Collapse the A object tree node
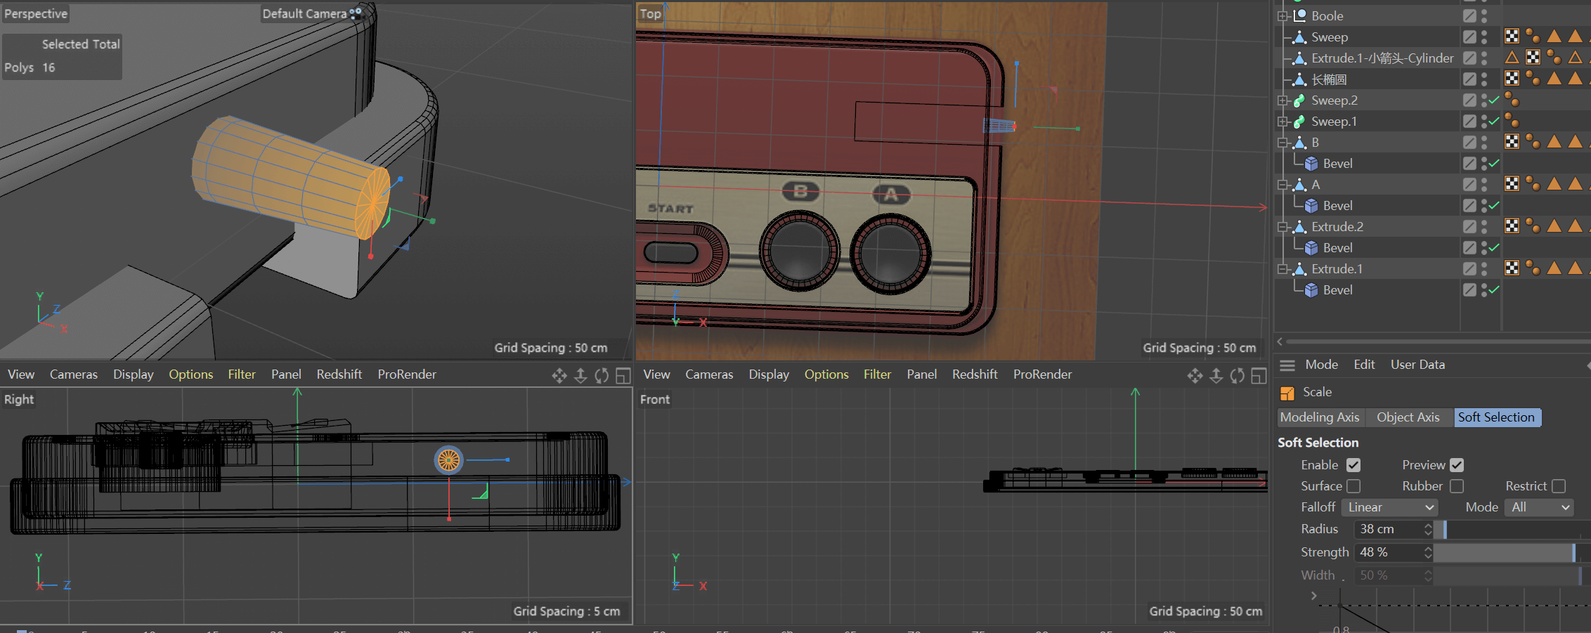Screen dimensions: 1591x633 1282,185
